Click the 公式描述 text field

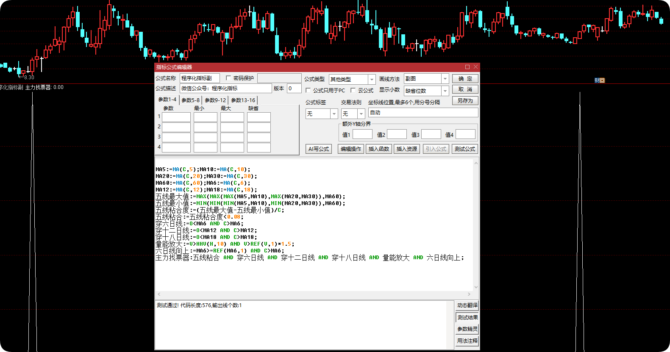[x=226, y=89]
